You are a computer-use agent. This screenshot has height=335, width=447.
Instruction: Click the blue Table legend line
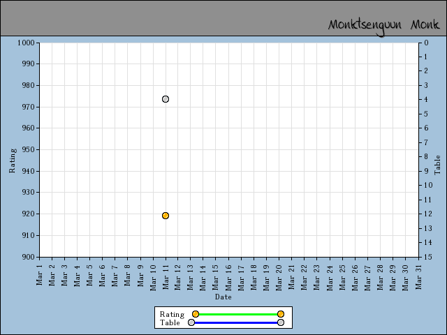[x=236, y=322]
